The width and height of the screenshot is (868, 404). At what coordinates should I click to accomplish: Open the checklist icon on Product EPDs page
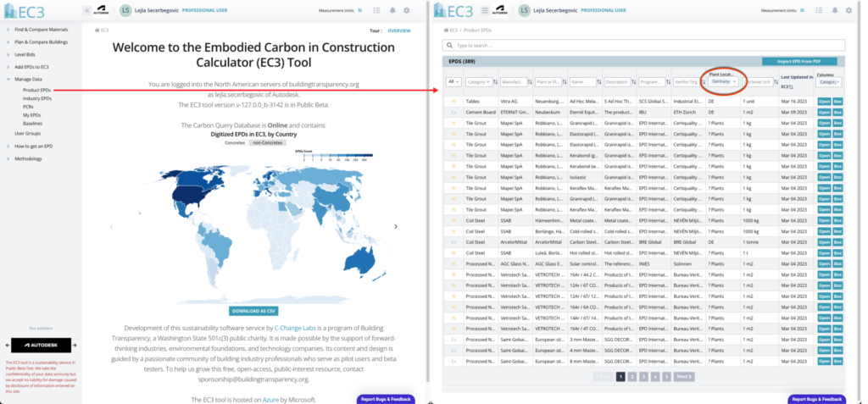[820, 10]
